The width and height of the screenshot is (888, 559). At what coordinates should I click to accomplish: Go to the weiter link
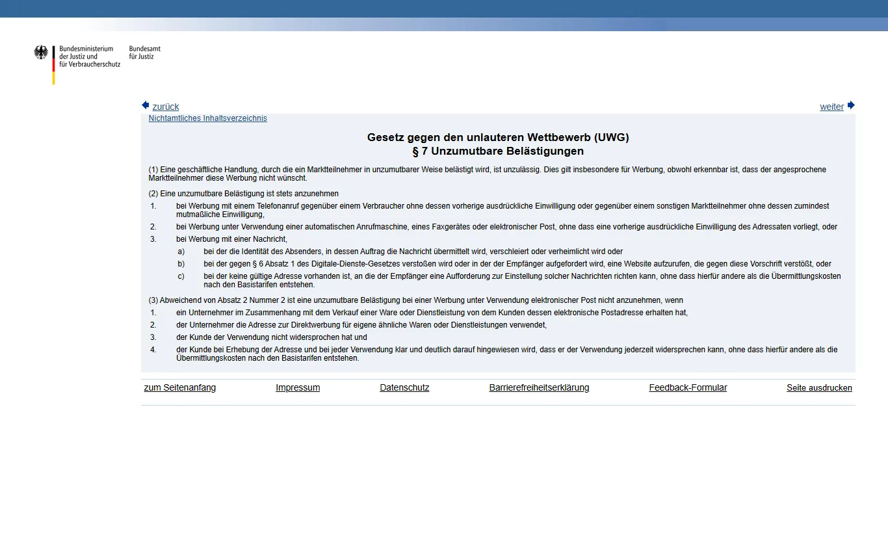(832, 107)
